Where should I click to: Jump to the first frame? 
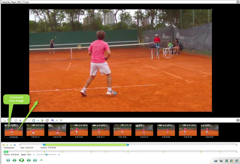click(x=8, y=160)
